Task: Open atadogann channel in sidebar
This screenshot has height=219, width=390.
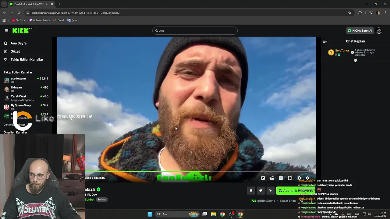Action: tap(26, 80)
